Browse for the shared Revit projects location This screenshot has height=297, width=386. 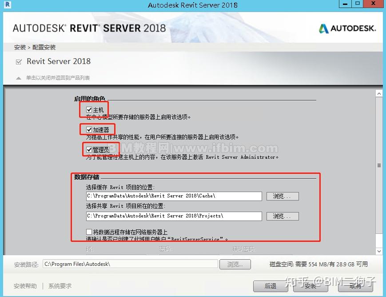point(283,216)
